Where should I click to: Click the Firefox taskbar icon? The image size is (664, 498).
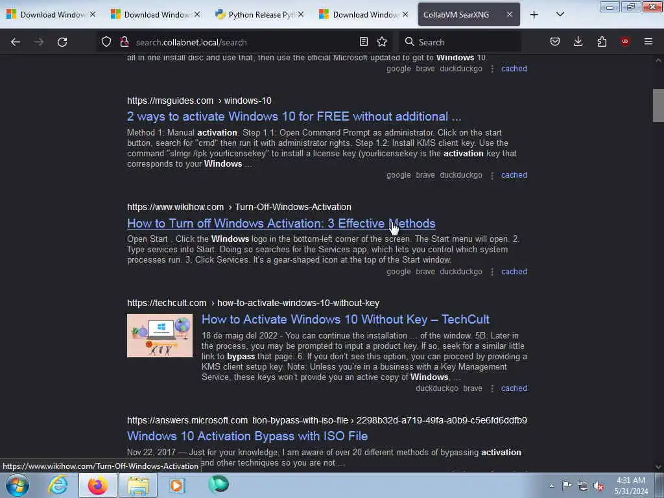97,485
